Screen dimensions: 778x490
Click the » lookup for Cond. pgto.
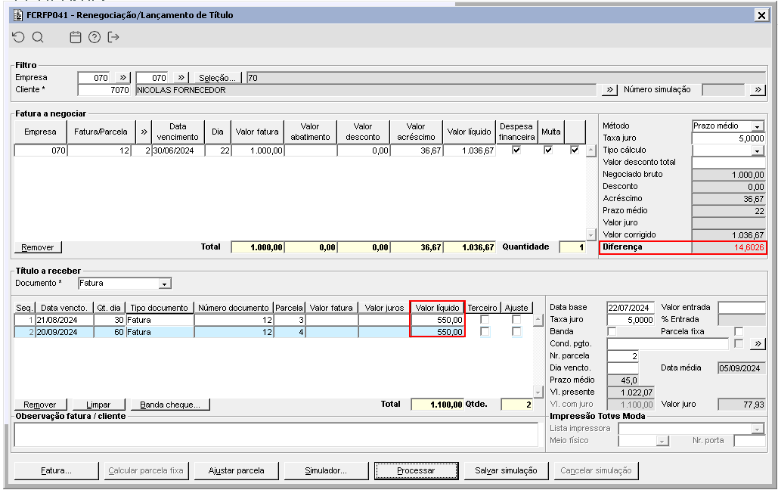coord(757,343)
